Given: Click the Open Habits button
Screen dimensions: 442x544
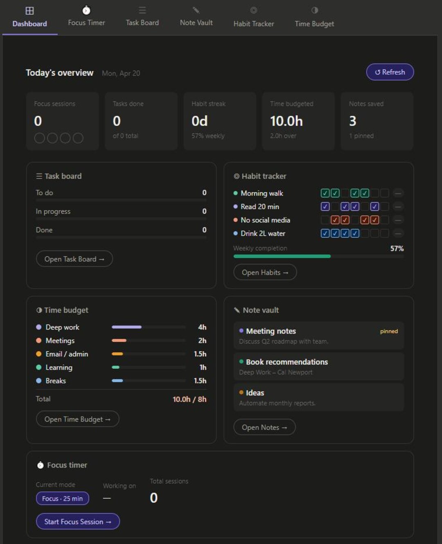Looking at the screenshot, I should click(265, 273).
